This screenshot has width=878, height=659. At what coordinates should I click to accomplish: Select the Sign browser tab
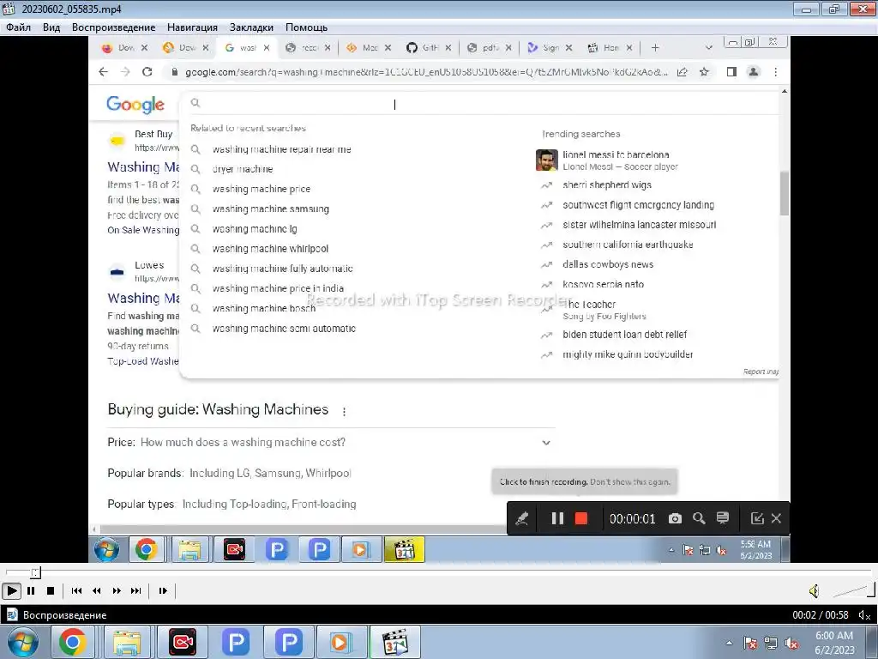pyautogui.click(x=550, y=48)
